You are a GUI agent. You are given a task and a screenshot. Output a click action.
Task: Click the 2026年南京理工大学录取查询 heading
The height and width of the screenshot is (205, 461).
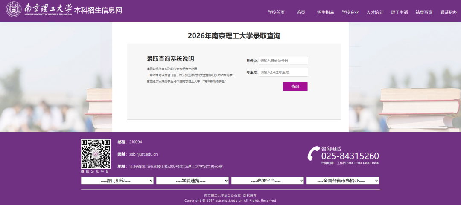[234, 36]
